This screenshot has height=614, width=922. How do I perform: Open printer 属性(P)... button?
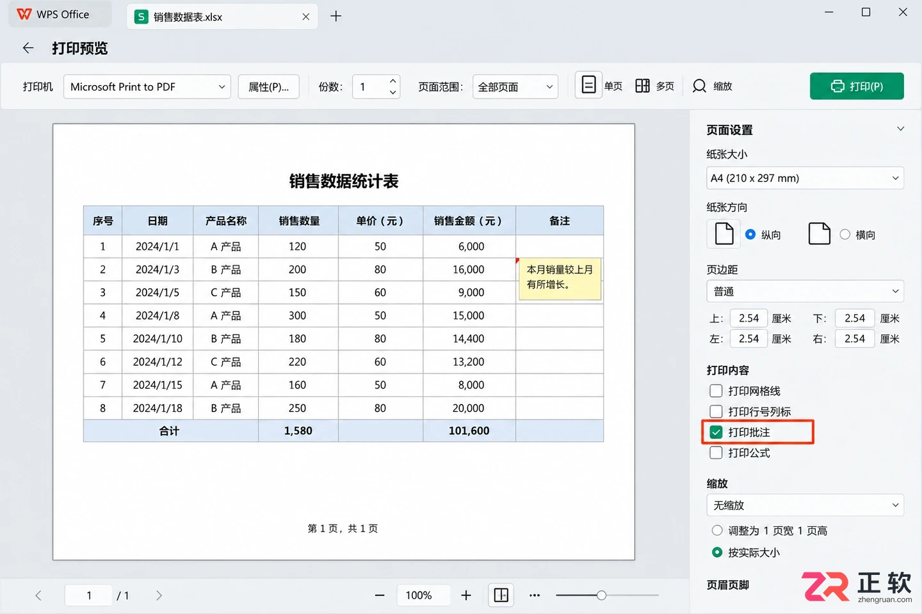[x=268, y=86]
